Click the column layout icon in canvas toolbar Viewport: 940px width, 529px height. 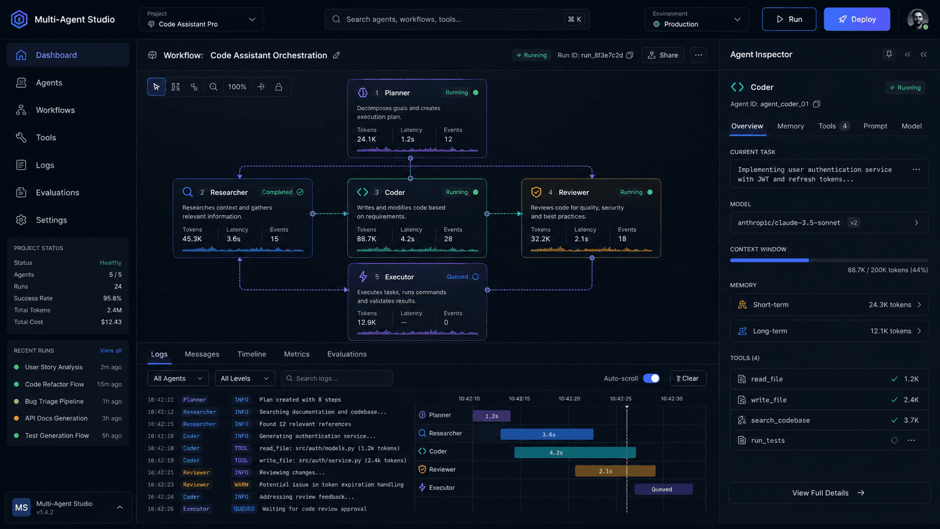click(175, 87)
